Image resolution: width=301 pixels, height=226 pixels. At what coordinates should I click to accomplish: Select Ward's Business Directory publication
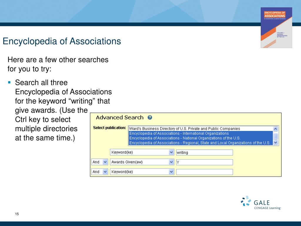(200, 129)
